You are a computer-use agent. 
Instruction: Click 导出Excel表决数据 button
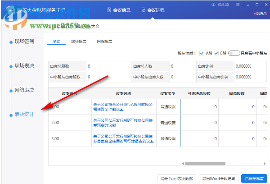coord(177,179)
